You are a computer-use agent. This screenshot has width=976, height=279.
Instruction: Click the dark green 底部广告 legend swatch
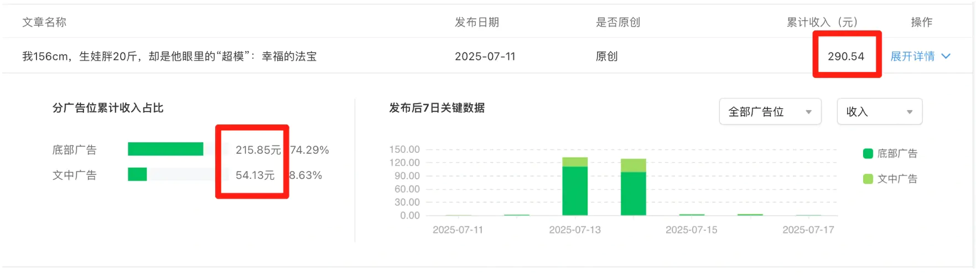pos(868,154)
